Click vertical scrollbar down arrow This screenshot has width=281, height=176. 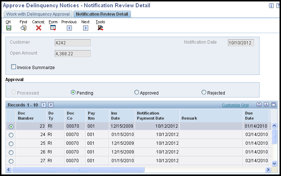click(274, 163)
